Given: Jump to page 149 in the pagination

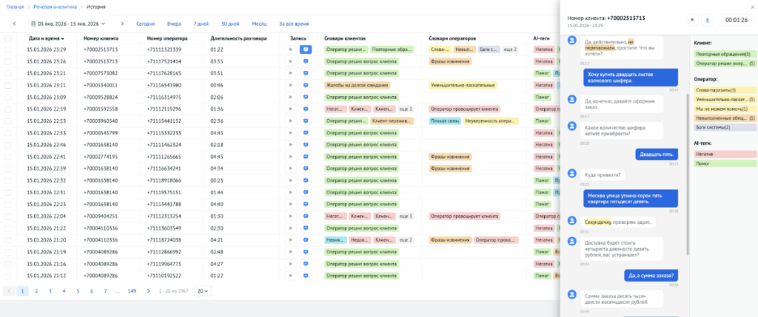Looking at the screenshot, I should point(132,291).
